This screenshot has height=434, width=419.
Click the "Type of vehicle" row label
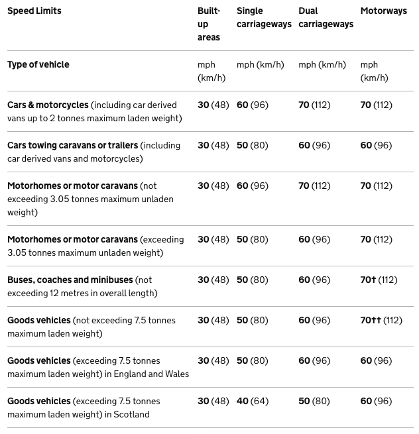[38, 65]
